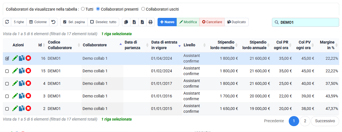The width and height of the screenshot is (342, 132).
Task: Edit row Id 3 with pencil icon
Action: [x=15, y=96]
